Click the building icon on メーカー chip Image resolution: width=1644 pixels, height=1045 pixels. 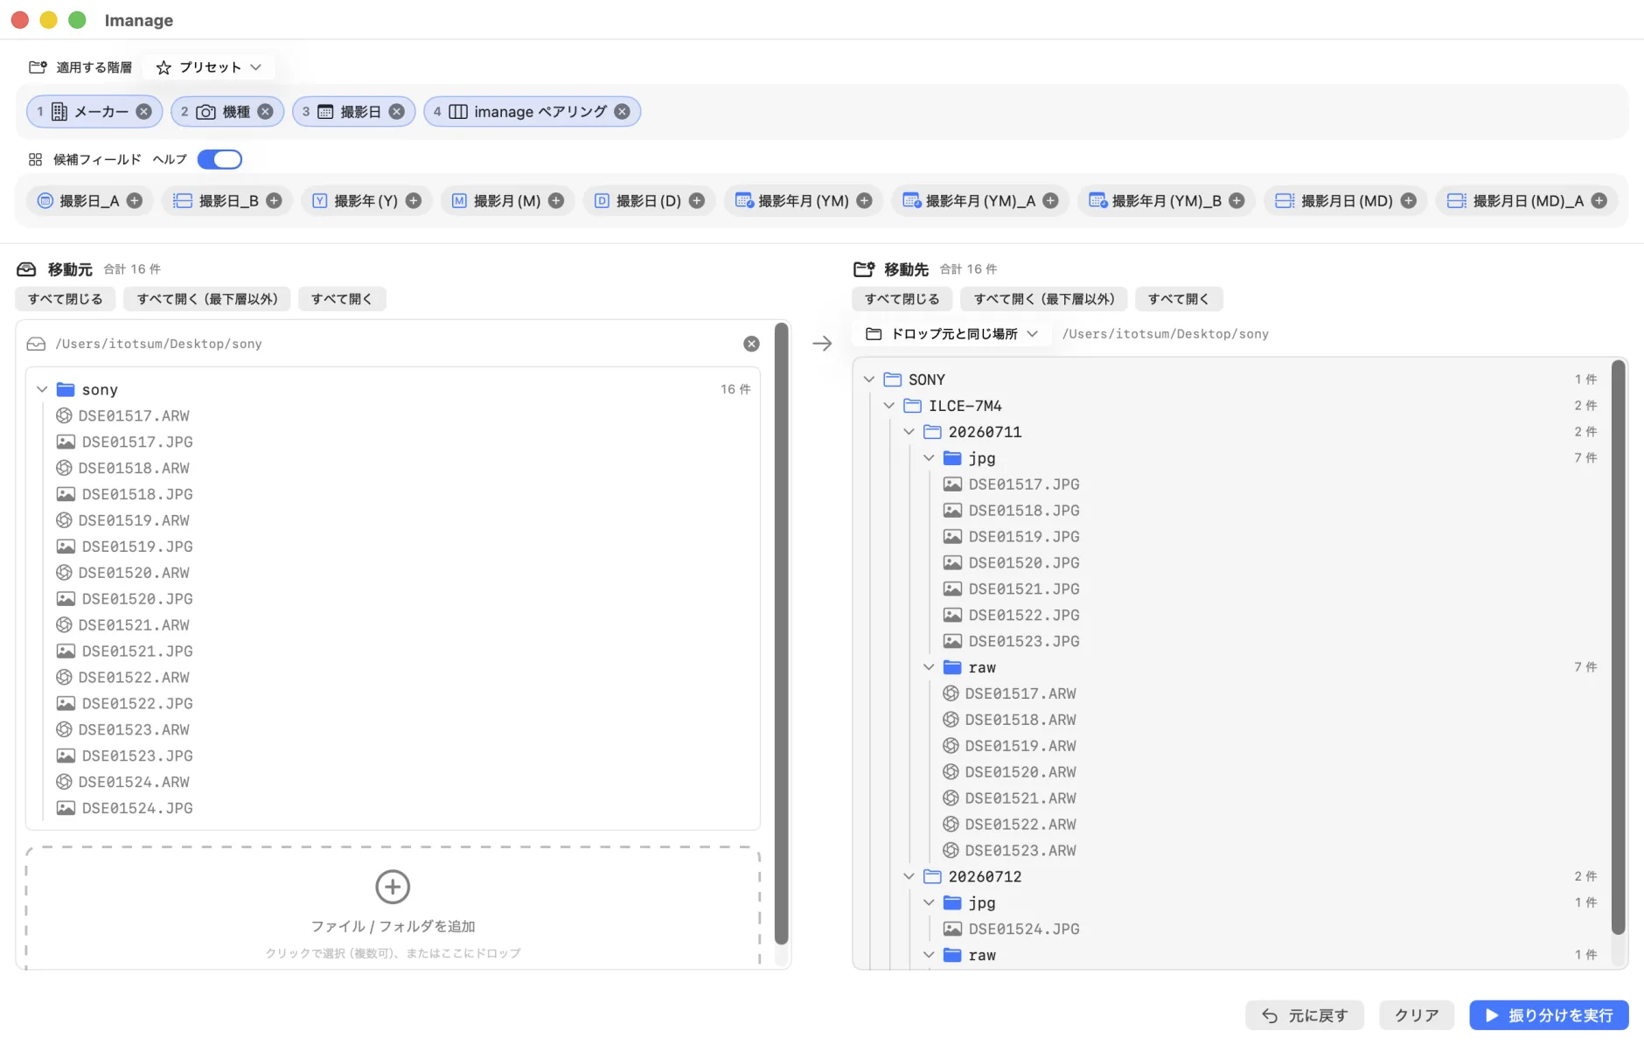tap(59, 112)
